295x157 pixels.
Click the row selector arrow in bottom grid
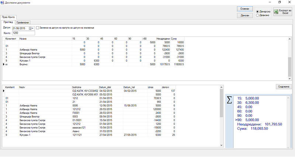pyautogui.click(x=4, y=91)
